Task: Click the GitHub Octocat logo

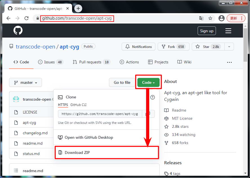Action: click(x=18, y=31)
